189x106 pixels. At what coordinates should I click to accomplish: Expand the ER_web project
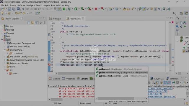(2, 30)
